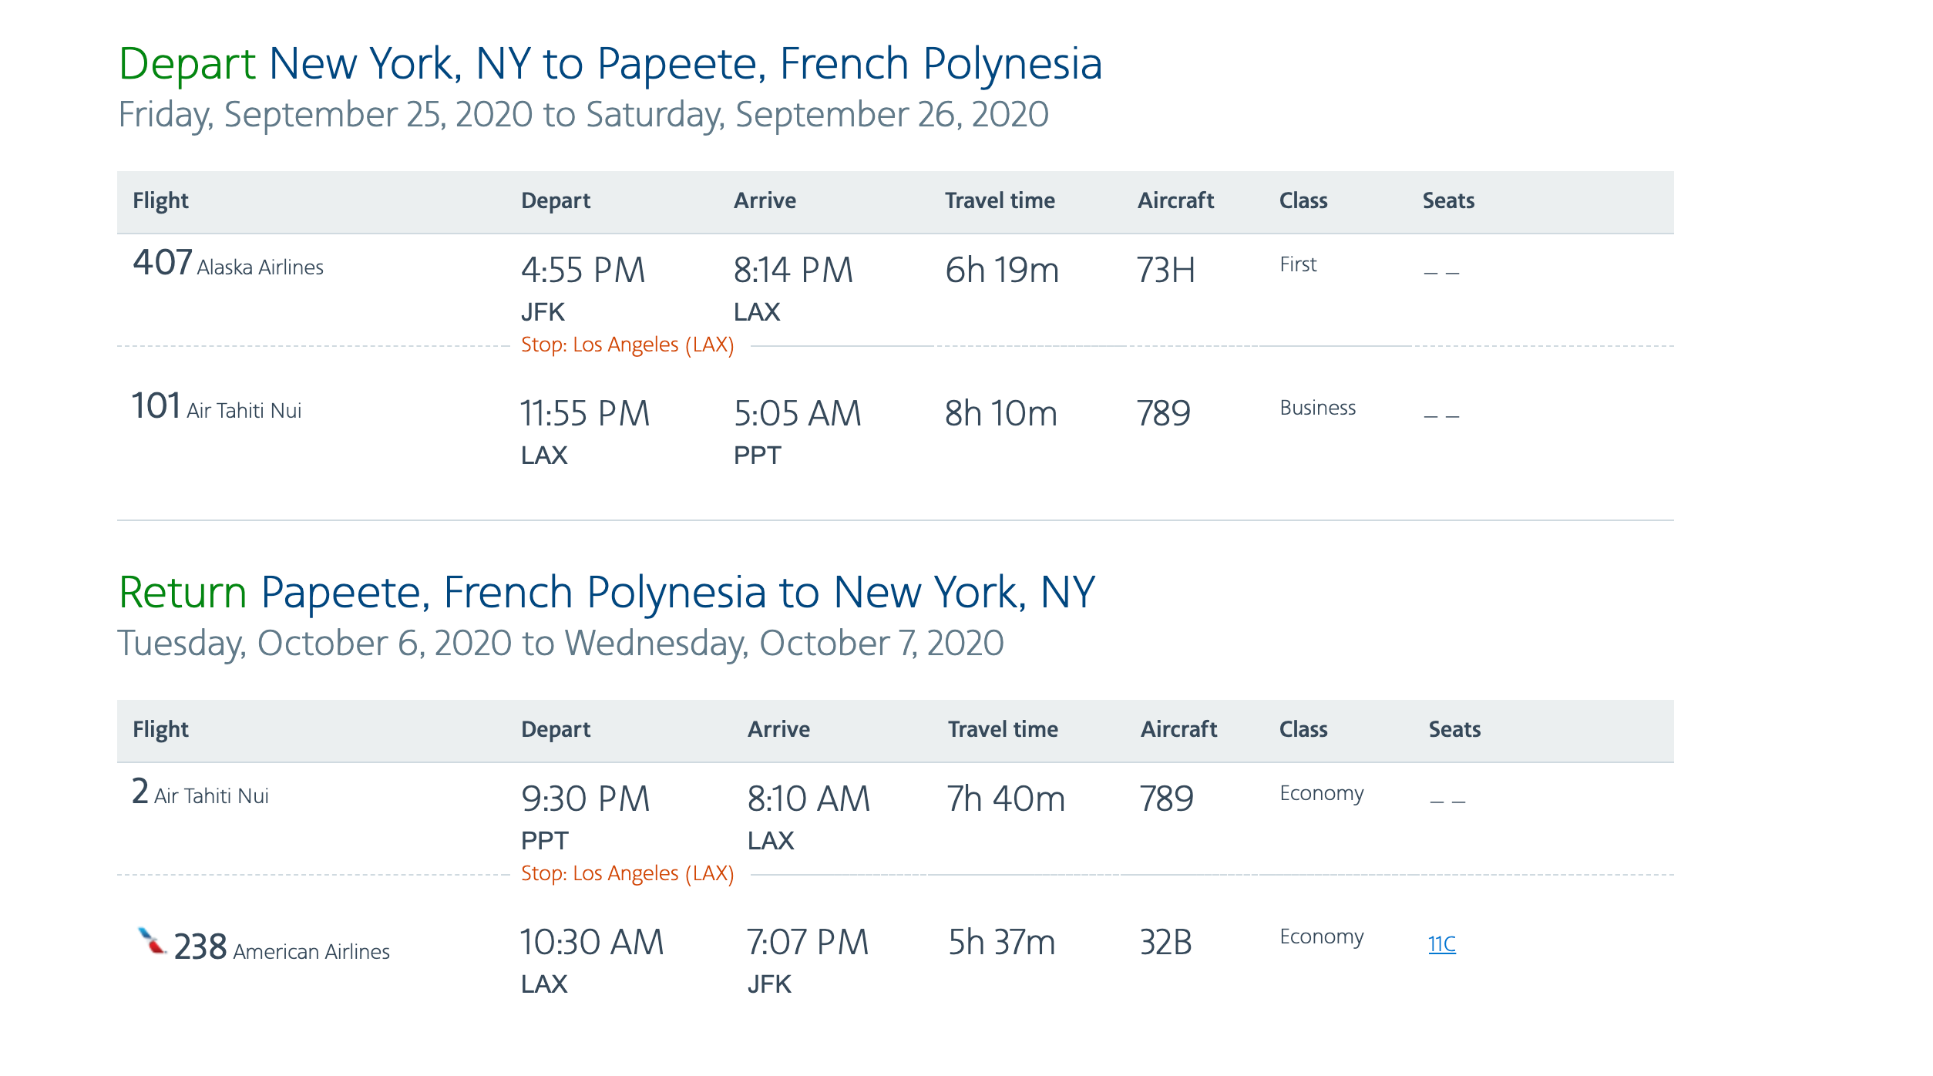Click 'Travel time' header in departure table
The image size is (1933, 1076).
click(x=1000, y=201)
